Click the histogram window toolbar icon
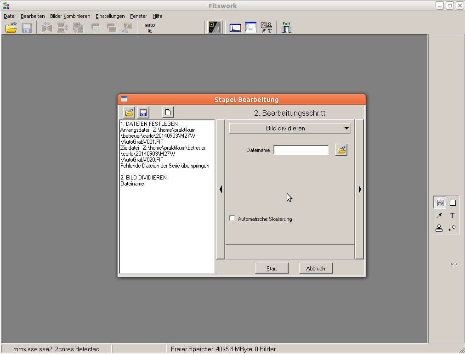Screen dimensions: 465x354 point(235,28)
